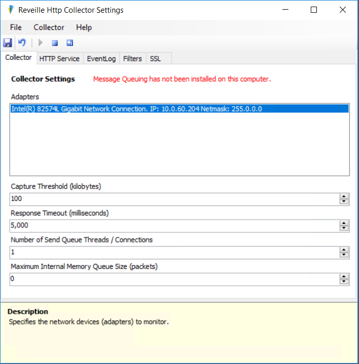Viewport: 359px width, 364px height.
Task: Select the Intel(R) 82574L Gigabit adapter row
Action: click(x=180, y=109)
